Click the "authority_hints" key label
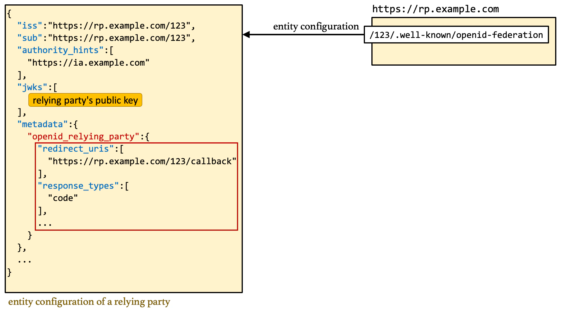561x315 pixels. pos(60,50)
